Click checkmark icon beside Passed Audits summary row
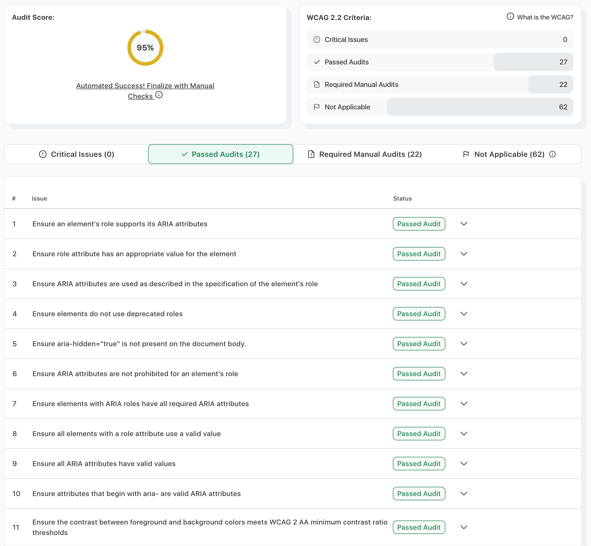The width and height of the screenshot is (591, 546). pos(317,62)
